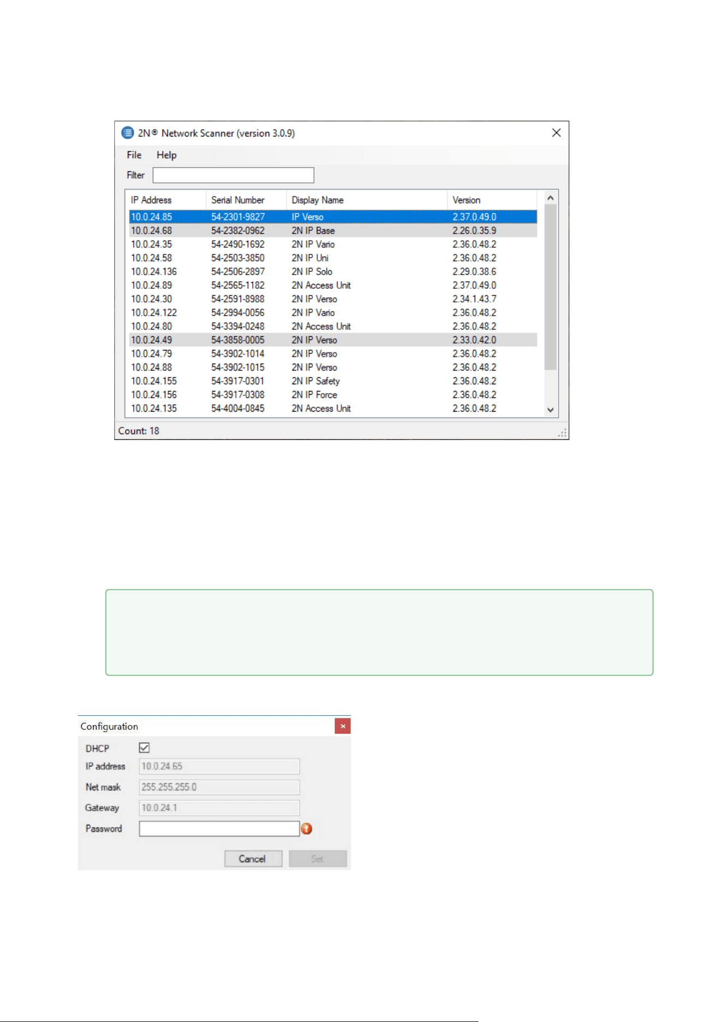Click the Net mask field
Screen dimensions: 723x1022
point(219,787)
